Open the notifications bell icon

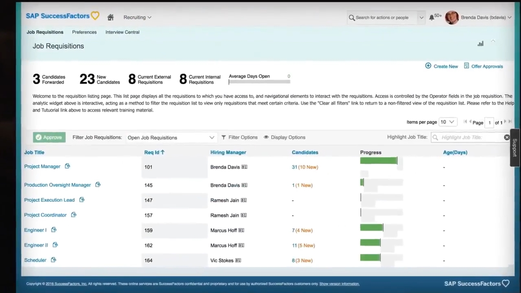click(431, 17)
